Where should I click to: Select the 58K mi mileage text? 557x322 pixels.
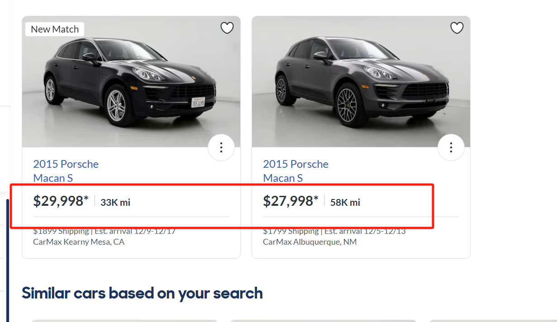(345, 203)
